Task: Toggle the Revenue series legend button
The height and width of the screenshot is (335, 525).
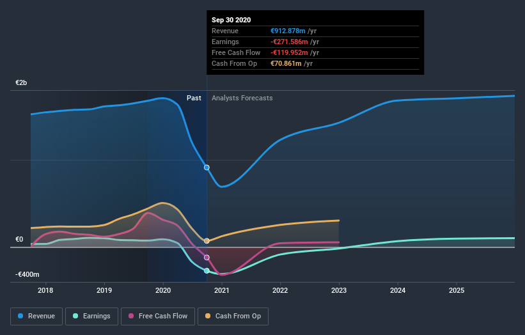Action: point(36,316)
